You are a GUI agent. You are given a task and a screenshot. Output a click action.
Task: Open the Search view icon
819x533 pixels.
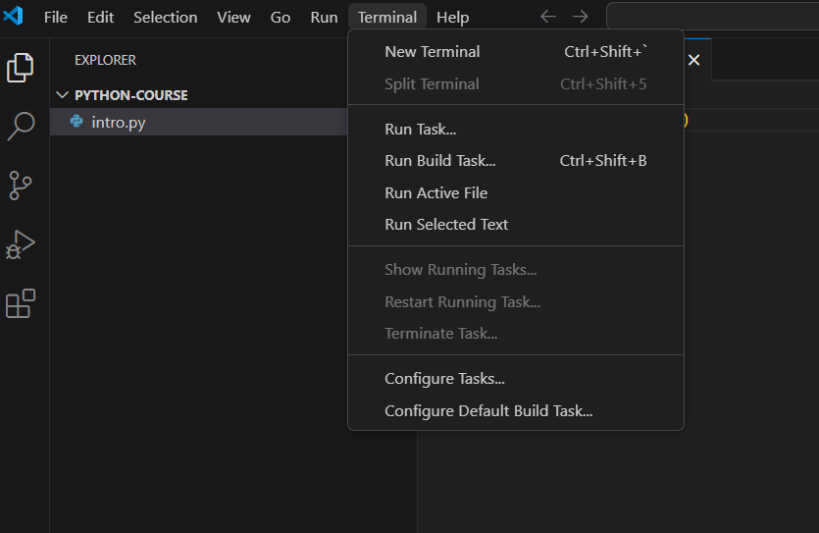21,126
